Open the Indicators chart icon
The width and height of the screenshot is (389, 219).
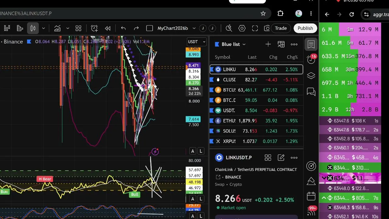(57, 28)
